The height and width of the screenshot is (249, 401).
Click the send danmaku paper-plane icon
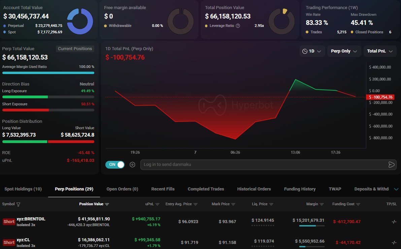tap(391, 165)
